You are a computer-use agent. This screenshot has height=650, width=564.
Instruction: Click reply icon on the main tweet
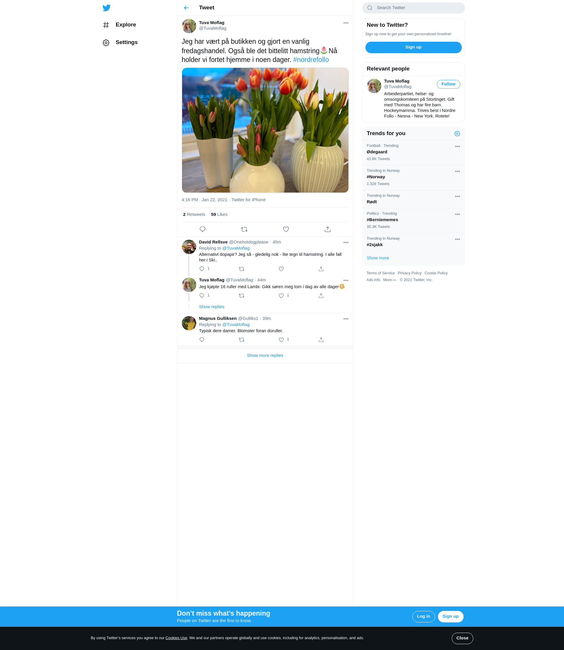202,229
